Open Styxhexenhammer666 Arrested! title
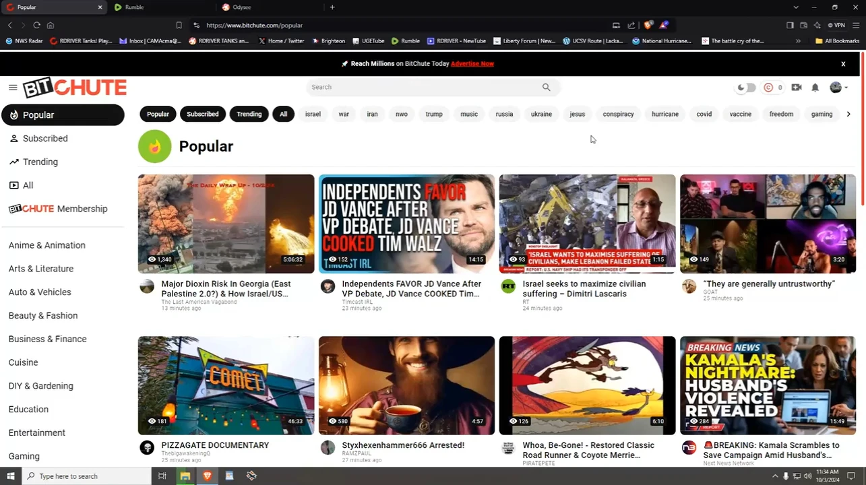This screenshot has height=485, width=866. pos(403,445)
